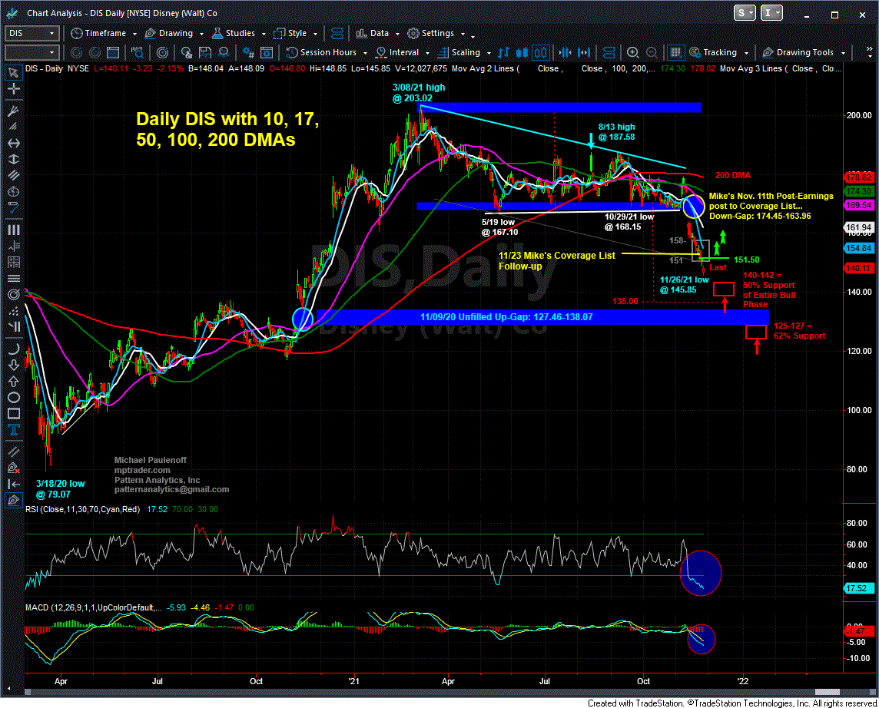879x708 pixels.
Task: Open the Timeframe menu
Action: 99,34
